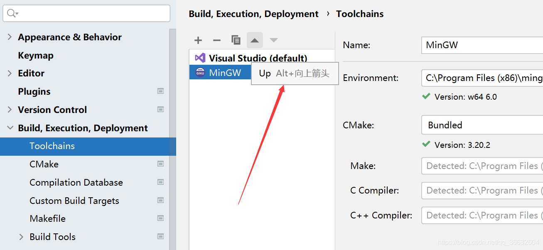Click 'Version: 3.20.2' text
This screenshot has height=250, width=543.
[462, 145]
